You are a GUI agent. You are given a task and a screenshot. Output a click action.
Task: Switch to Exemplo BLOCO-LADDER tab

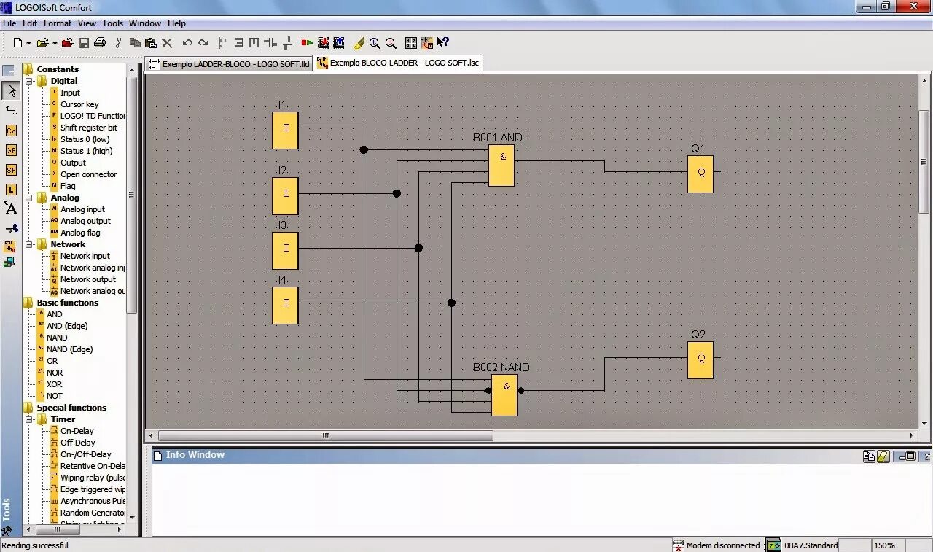click(398, 63)
